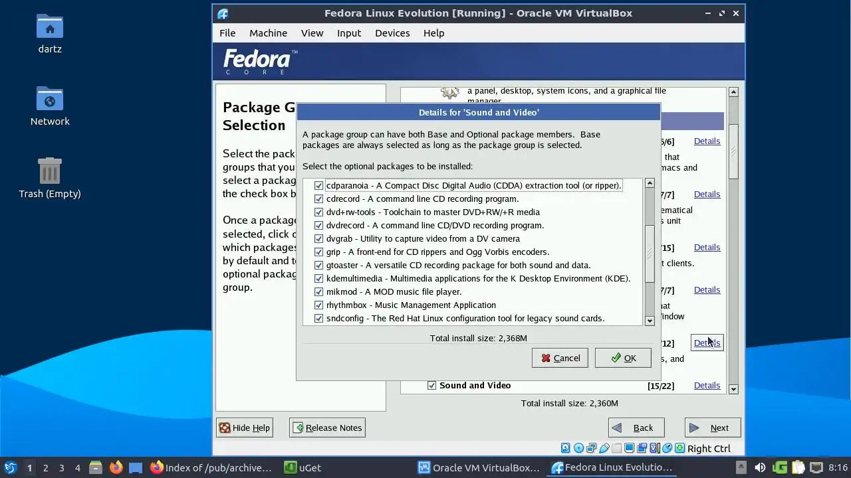
Task: Click the recording status icon
Action: coord(642,448)
